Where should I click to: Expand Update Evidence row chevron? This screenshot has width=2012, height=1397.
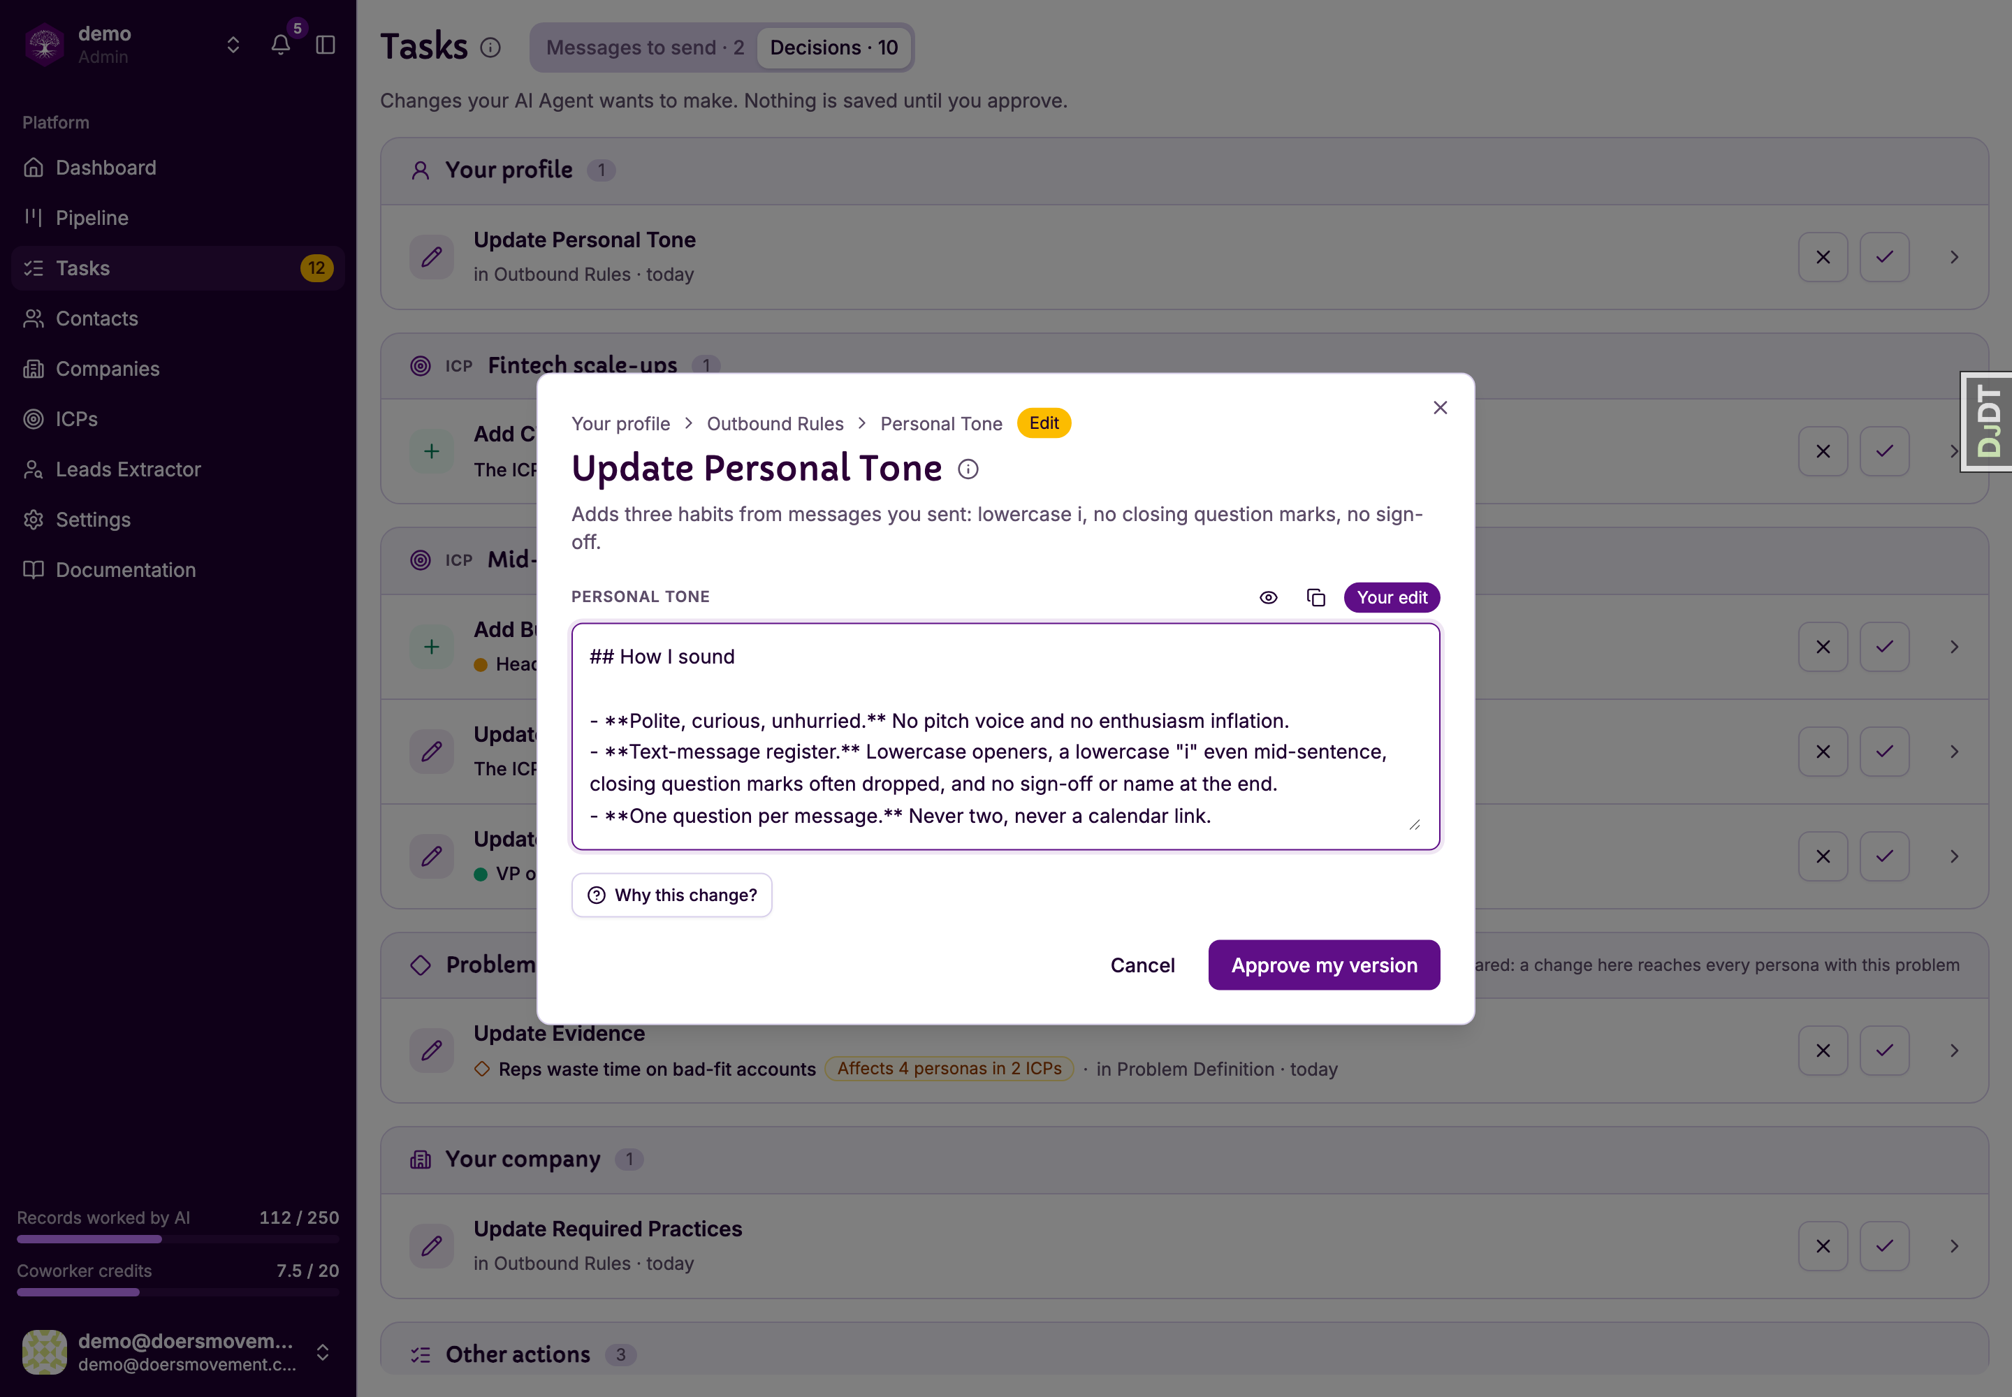[1954, 1051]
